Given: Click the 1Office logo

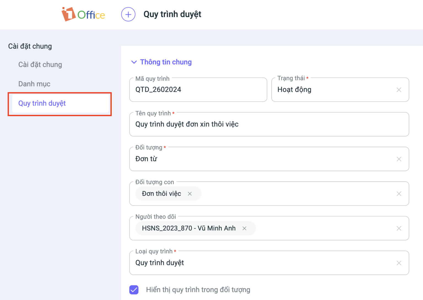Looking at the screenshot, I should [x=83, y=14].
